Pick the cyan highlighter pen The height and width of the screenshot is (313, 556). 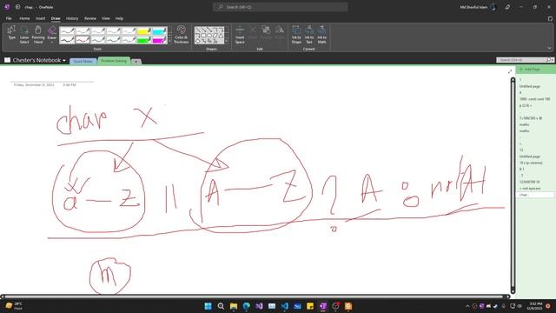coord(159,31)
